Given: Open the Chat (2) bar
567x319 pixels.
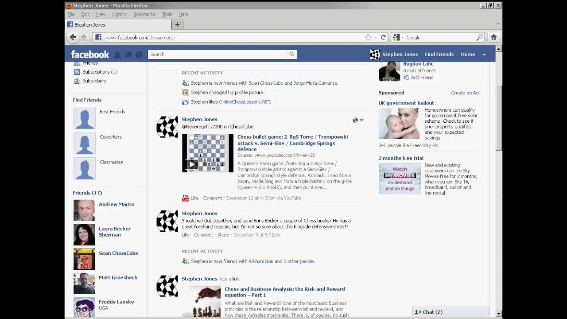Looking at the screenshot, I should coord(450,312).
